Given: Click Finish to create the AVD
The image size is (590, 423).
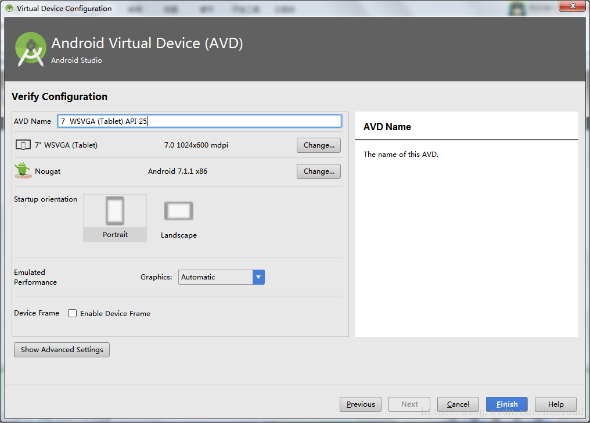Looking at the screenshot, I should coord(507,404).
